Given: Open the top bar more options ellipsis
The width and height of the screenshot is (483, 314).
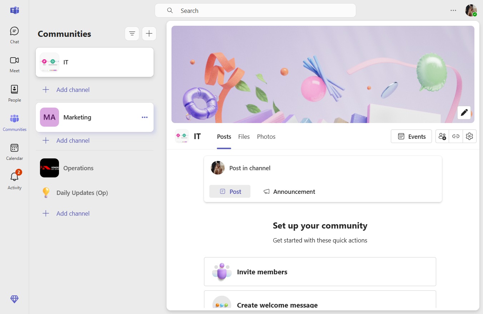Looking at the screenshot, I should coord(453,10).
